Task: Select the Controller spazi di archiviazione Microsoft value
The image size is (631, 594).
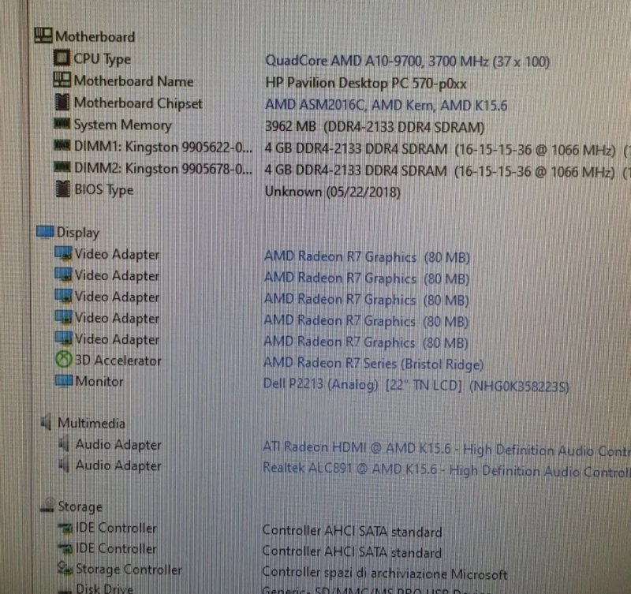Action: pyautogui.click(x=385, y=573)
